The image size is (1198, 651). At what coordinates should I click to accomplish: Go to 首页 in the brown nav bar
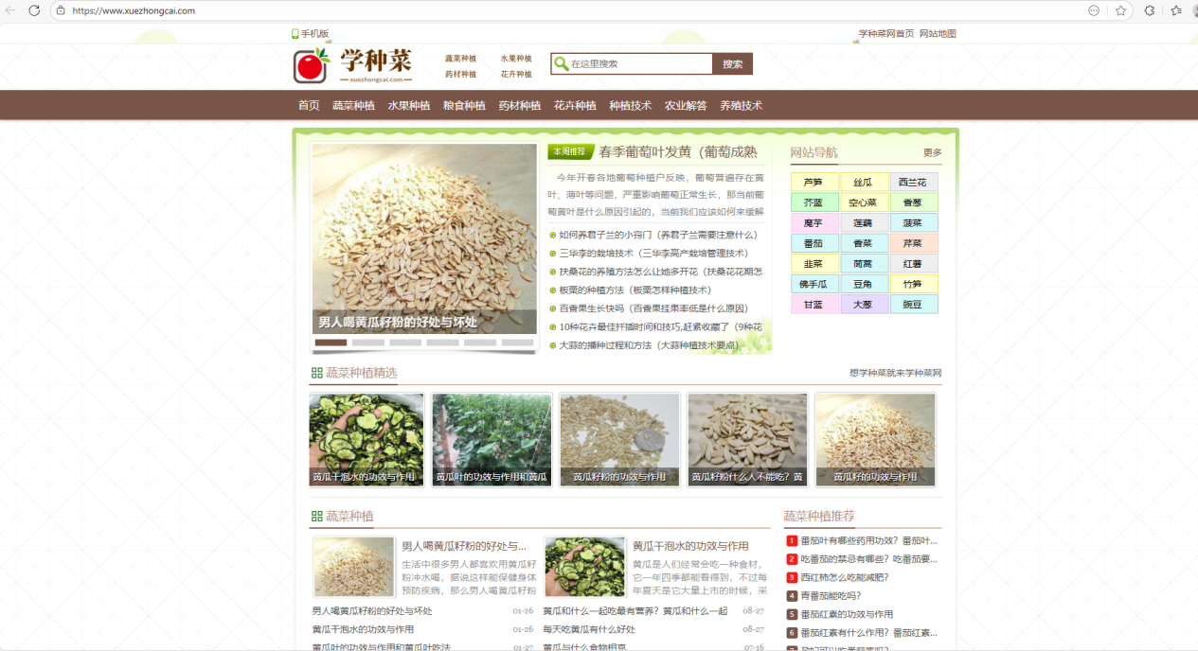click(x=309, y=105)
